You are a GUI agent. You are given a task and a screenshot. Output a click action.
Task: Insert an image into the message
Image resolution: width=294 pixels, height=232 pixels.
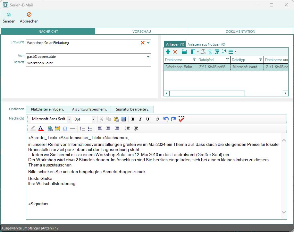[x=58, y=129]
